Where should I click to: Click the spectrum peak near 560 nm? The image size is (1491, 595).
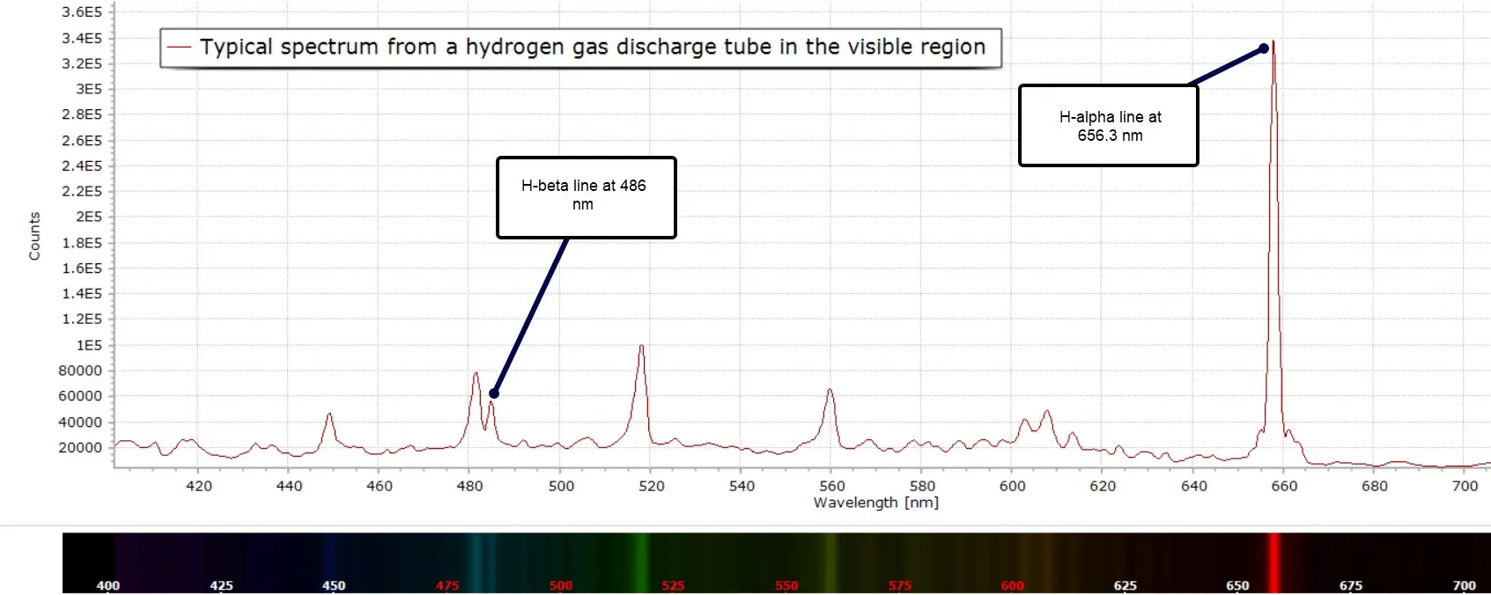pyautogui.click(x=830, y=391)
